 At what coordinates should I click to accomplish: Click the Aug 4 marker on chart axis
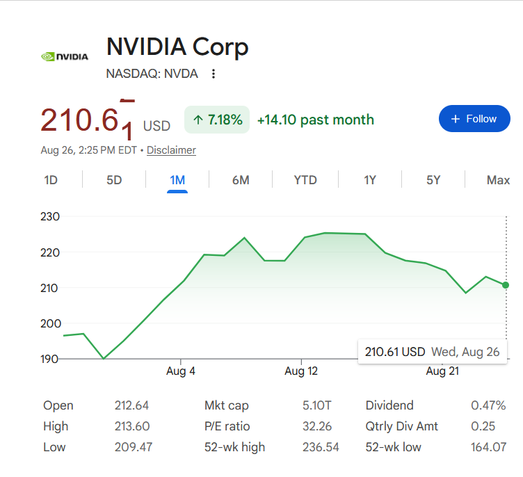click(x=180, y=371)
